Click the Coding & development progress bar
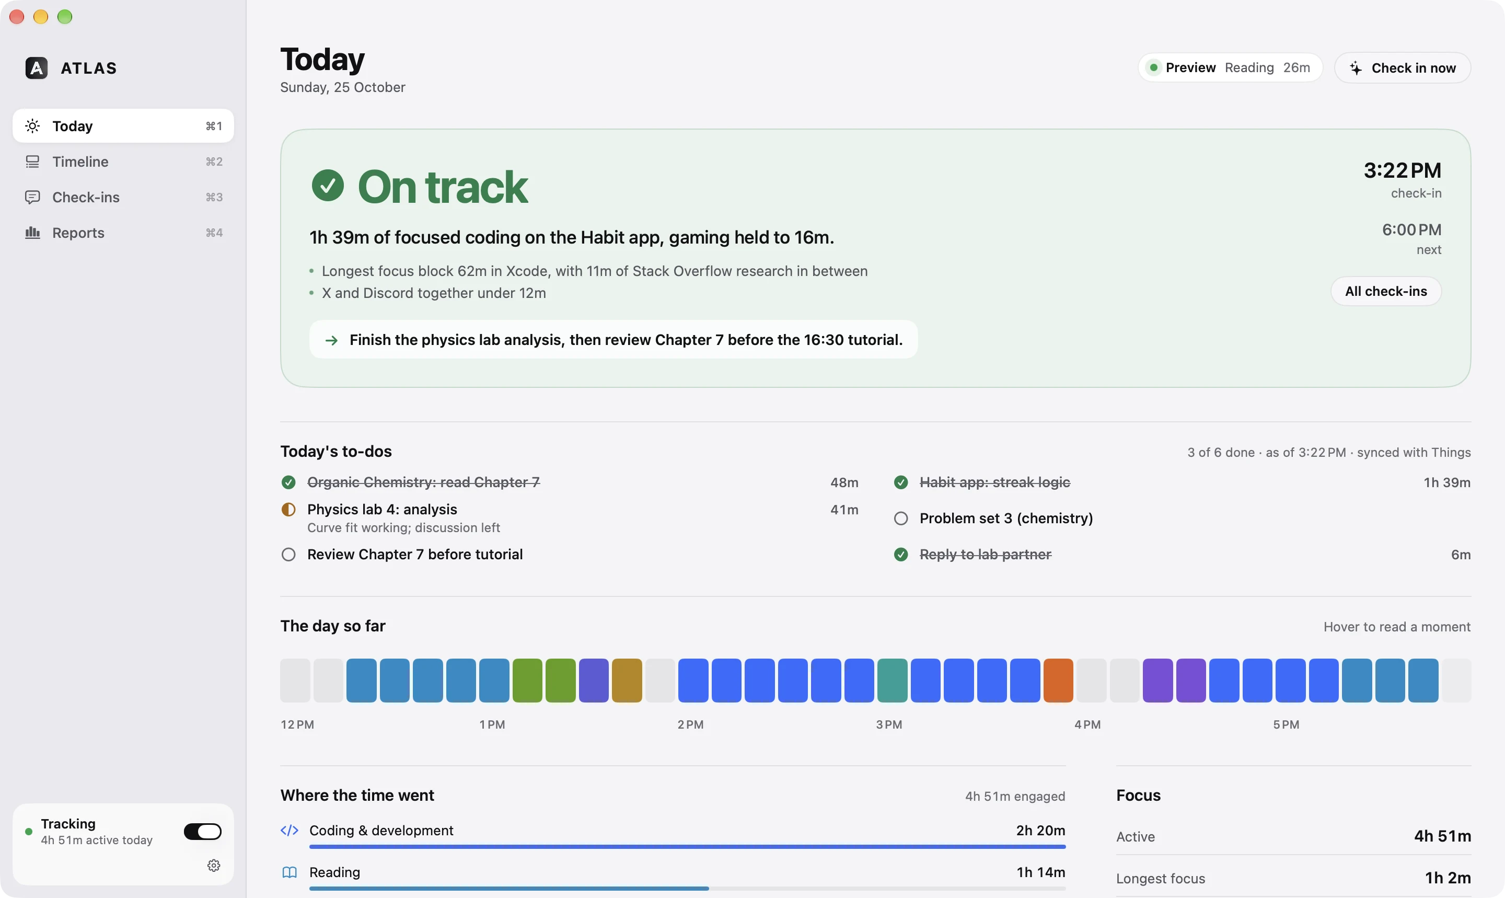 (687, 847)
